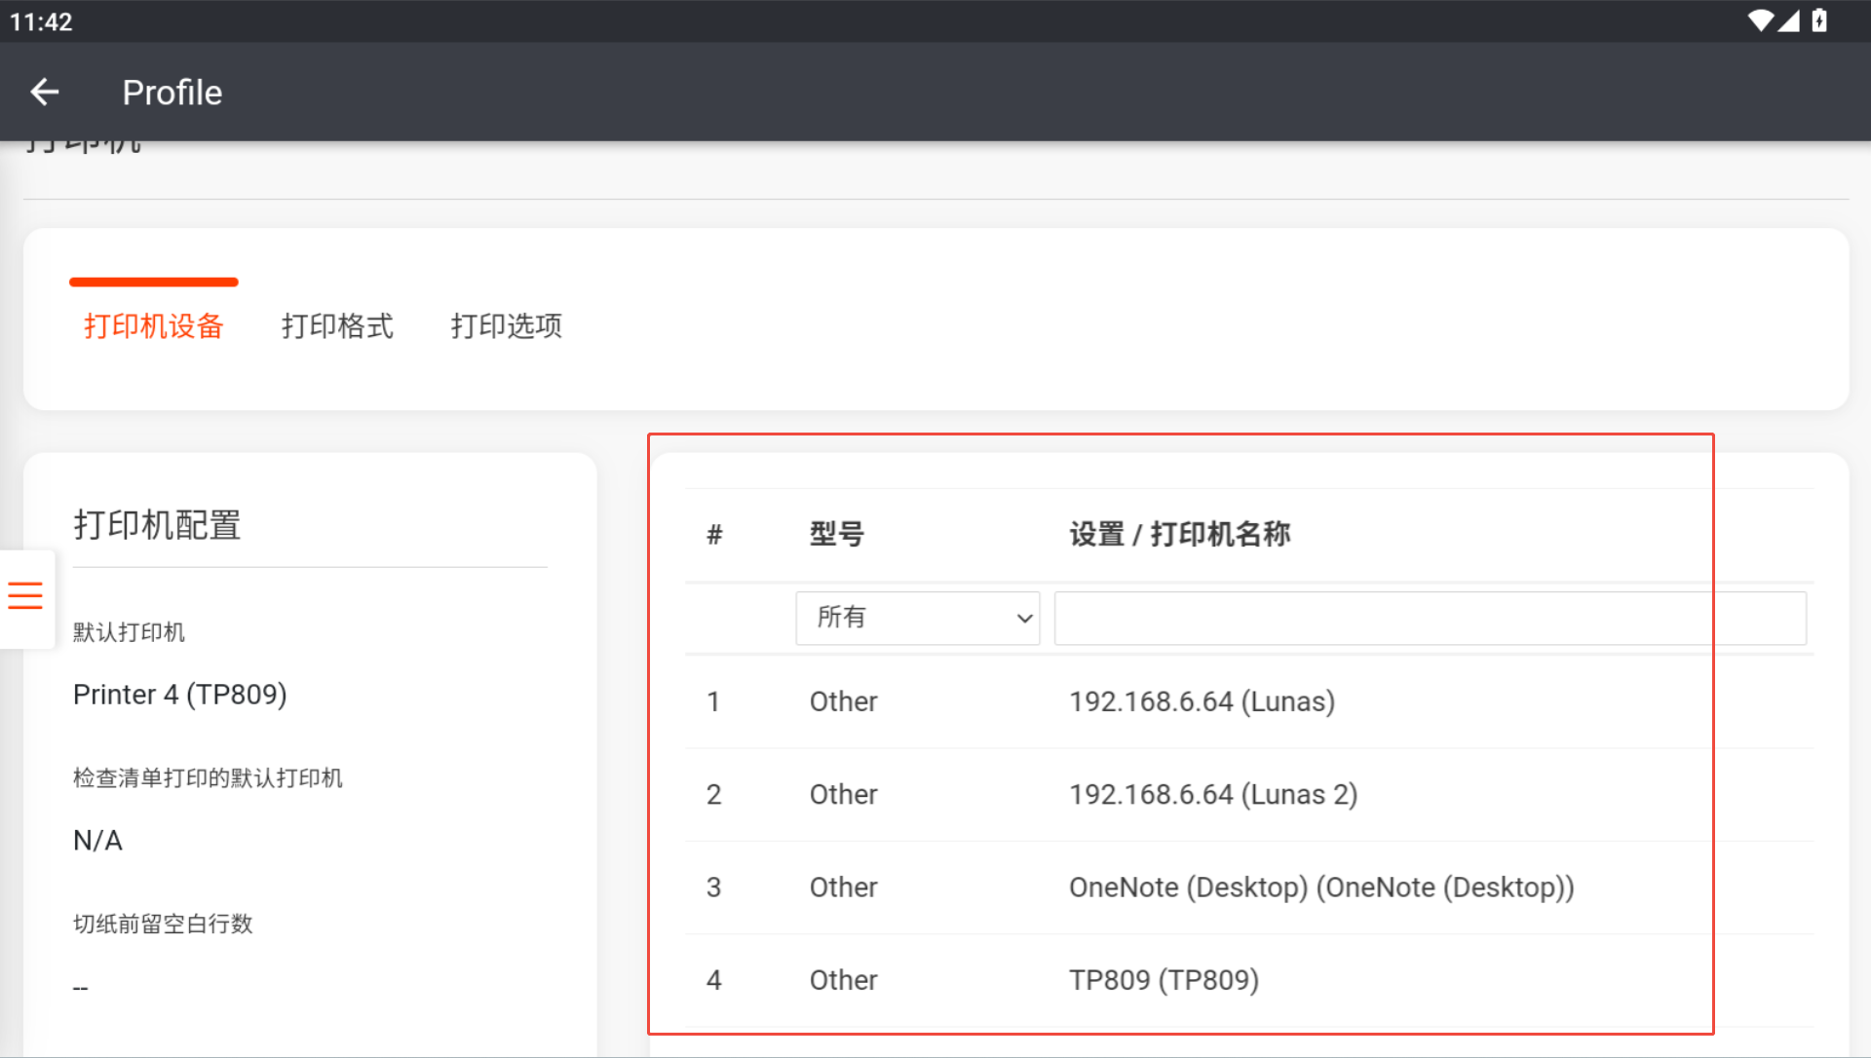The image size is (1871, 1058).
Task: Select printer row 192.168.6.64 (Lunas 2)
Action: (x=1212, y=794)
